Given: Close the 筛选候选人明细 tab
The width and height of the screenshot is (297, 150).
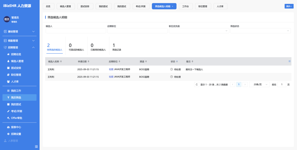Looking at the screenshot, I should coord(172,6).
